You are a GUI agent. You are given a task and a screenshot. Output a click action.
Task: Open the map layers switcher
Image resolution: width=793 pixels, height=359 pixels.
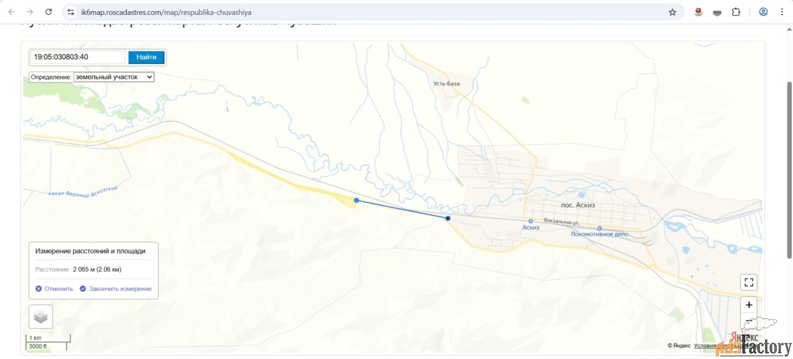pos(41,317)
